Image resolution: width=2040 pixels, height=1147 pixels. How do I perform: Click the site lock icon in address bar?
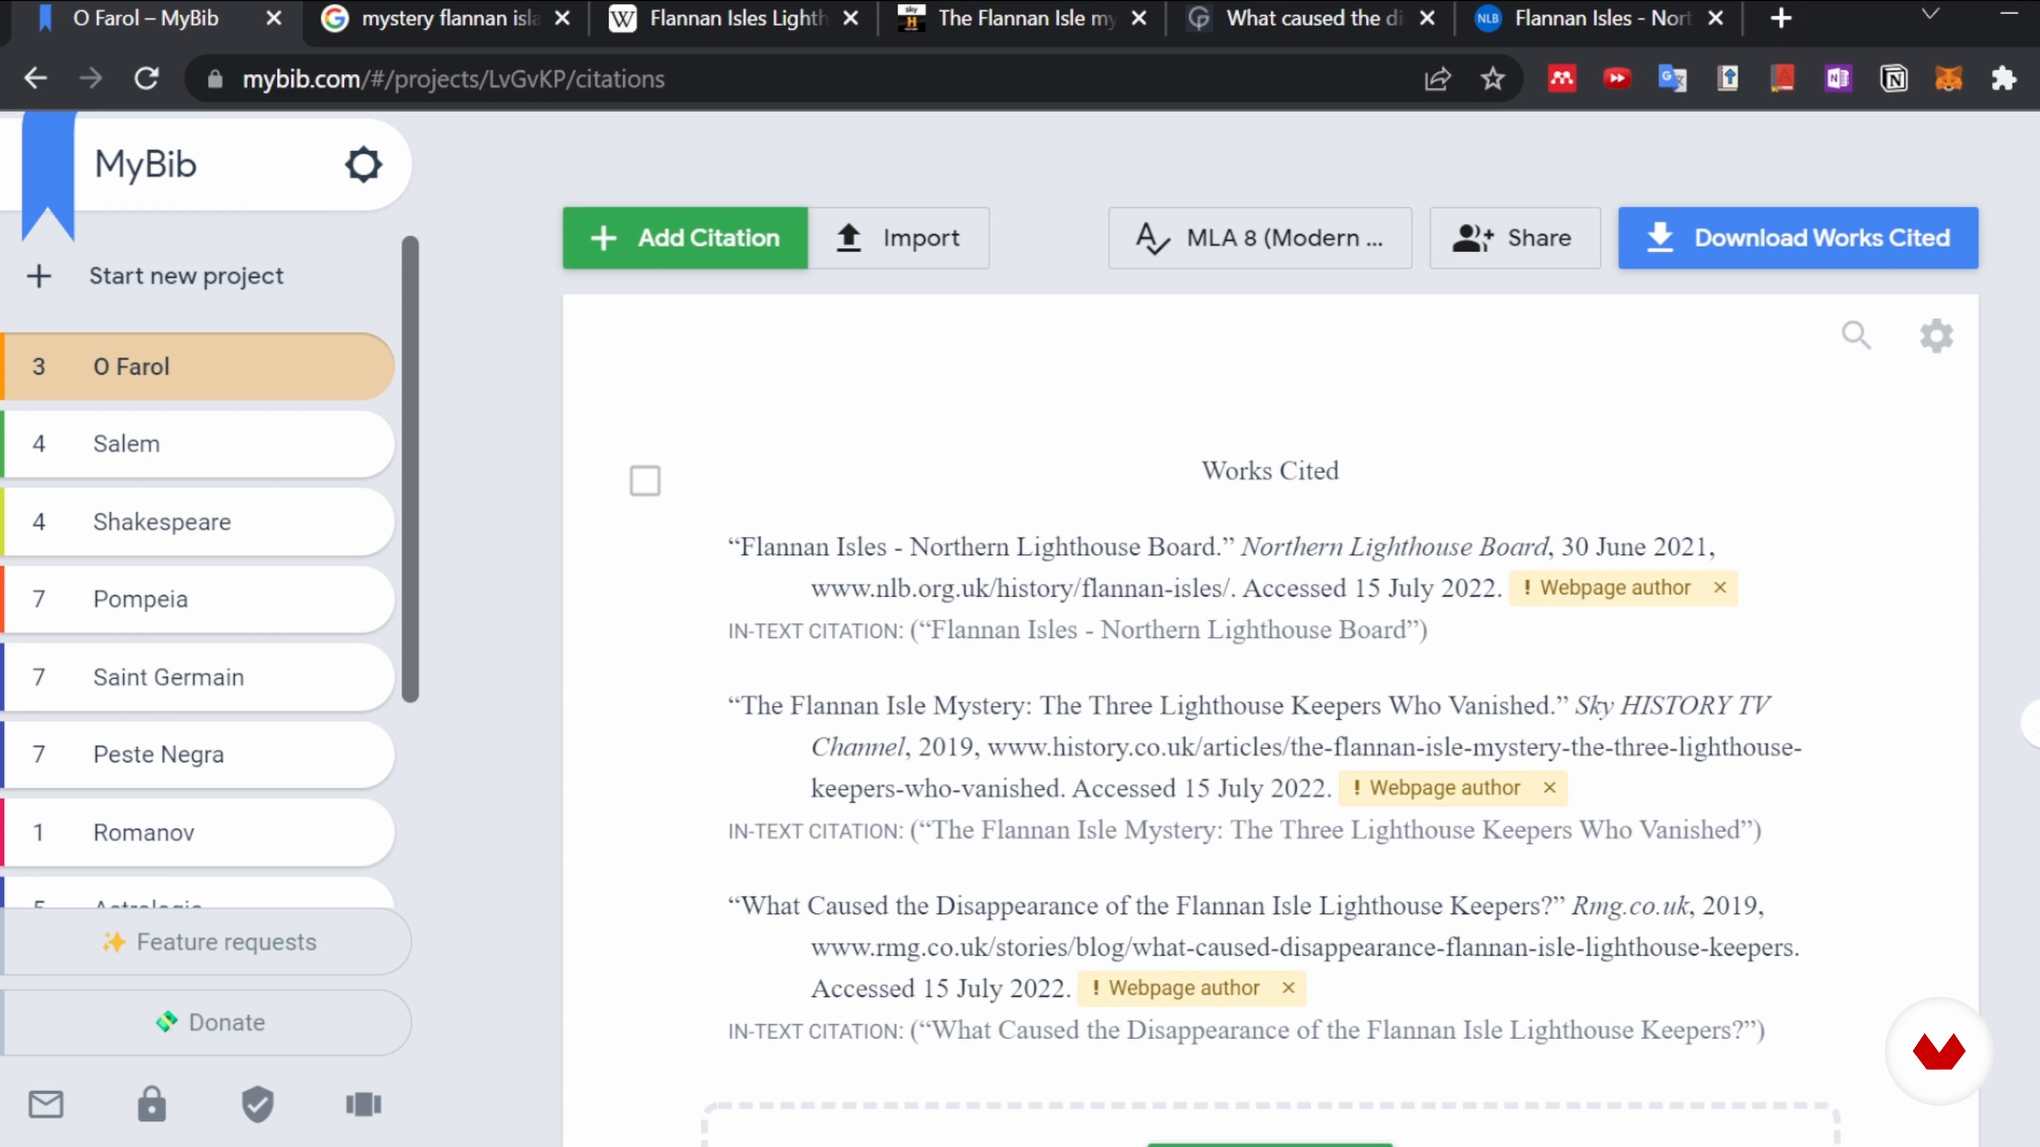point(215,79)
